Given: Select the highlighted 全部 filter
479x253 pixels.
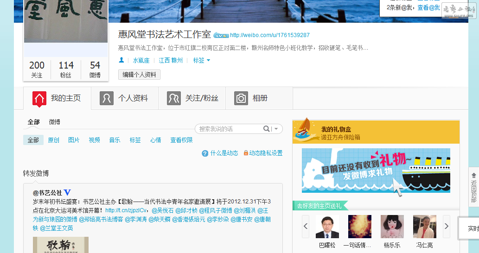Looking at the screenshot, I should [x=33, y=140].
